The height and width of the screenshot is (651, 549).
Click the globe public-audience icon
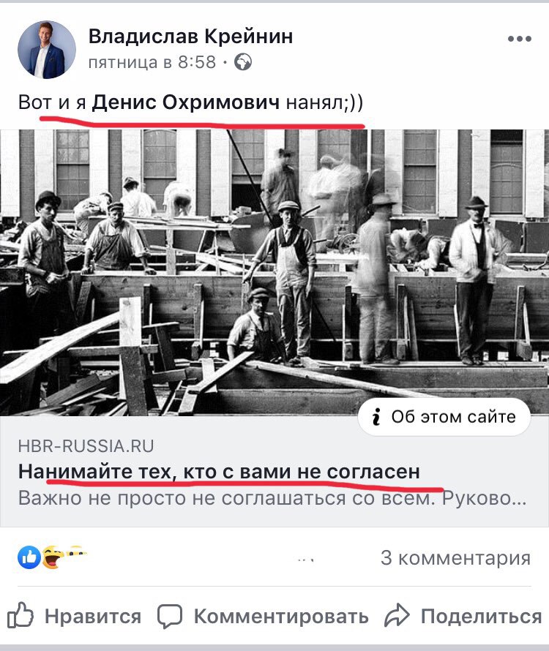[x=243, y=62]
